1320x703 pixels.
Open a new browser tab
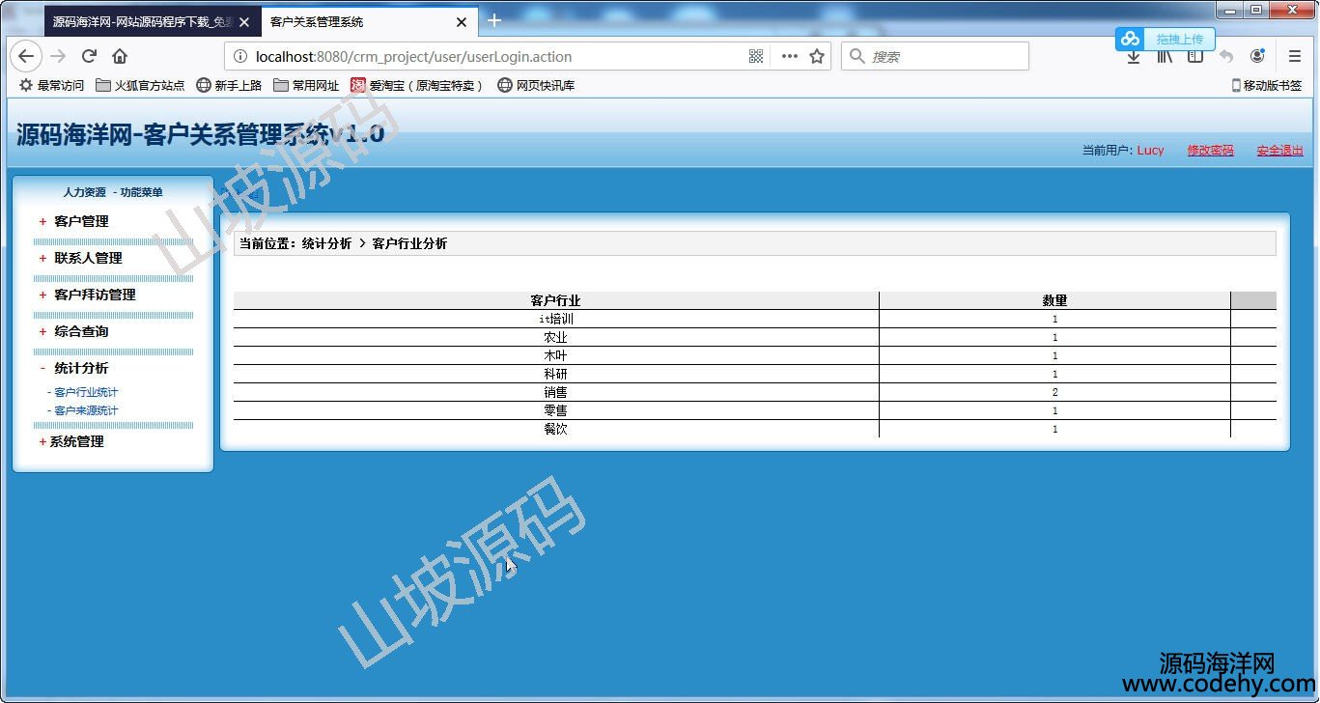[x=494, y=20]
